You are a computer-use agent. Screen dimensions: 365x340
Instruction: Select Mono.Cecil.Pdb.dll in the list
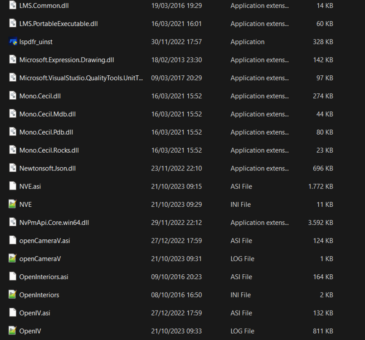[x=46, y=132]
